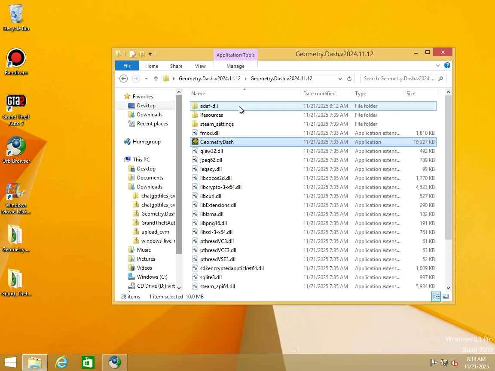
Task: Open File Explorer from the taskbar
Action: 35,362
